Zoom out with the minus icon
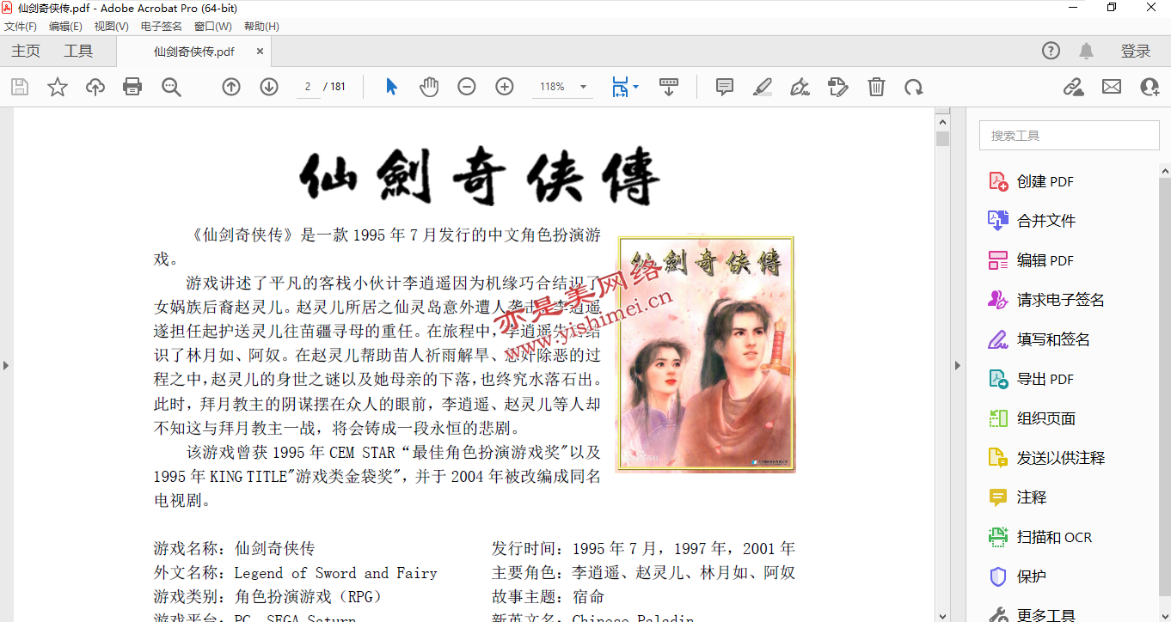This screenshot has height=622, width=1171. 467,87
